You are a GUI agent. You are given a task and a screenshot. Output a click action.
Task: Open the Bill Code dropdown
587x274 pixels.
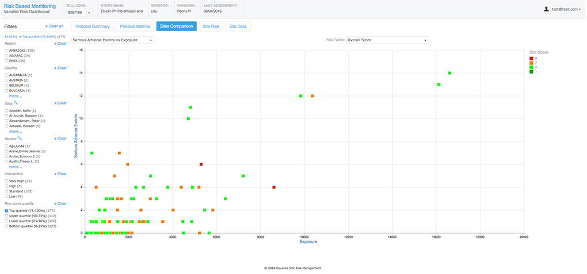pyautogui.click(x=79, y=12)
